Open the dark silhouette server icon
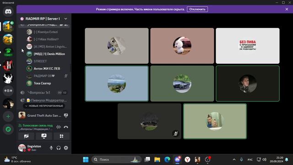This screenshot has width=293, height=165. tap(8, 104)
